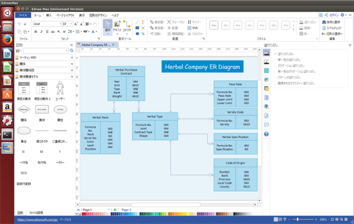Toggle bold formatting
Viewport: 354px width, 224px height.
pyautogui.click(x=35, y=31)
